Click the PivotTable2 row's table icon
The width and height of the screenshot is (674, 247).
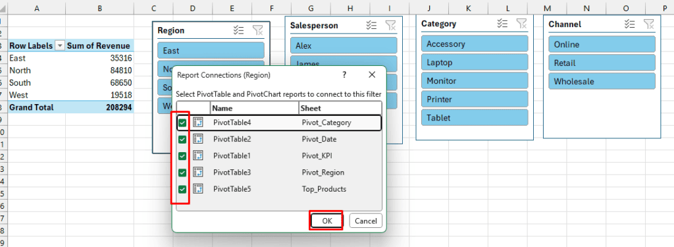198,139
